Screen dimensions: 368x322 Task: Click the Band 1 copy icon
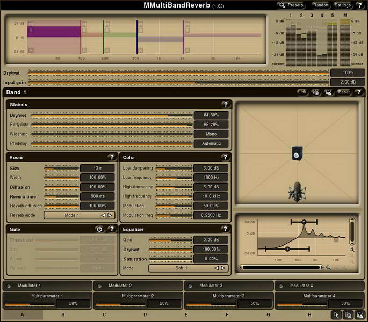click(x=316, y=92)
